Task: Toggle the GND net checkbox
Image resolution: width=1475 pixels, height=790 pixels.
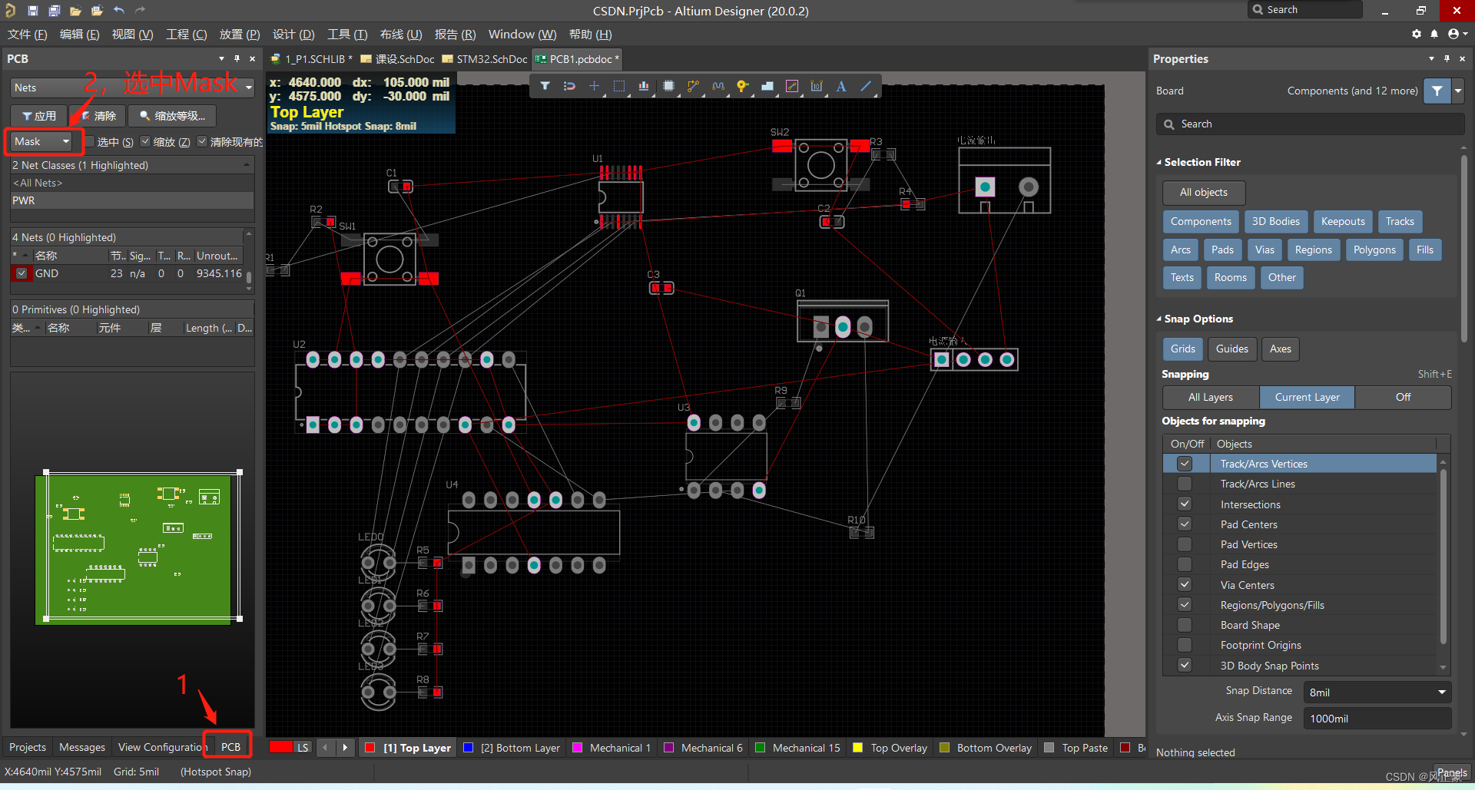Action: pos(22,273)
